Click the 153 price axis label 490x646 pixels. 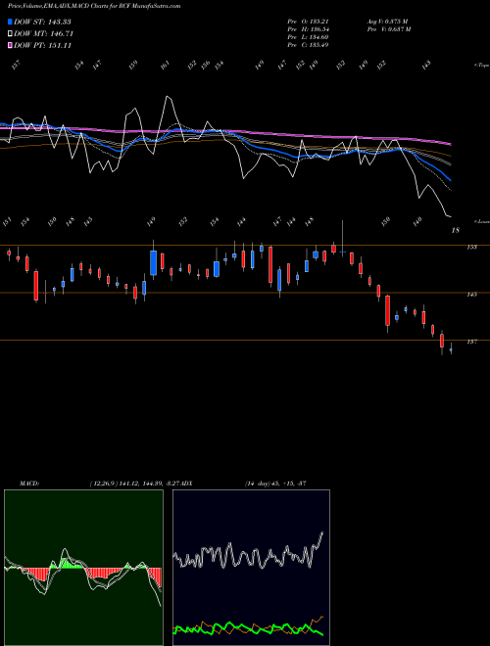coord(471,248)
